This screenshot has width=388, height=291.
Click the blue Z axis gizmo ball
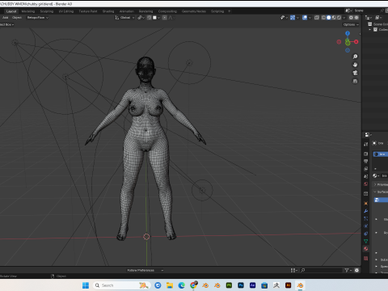(x=348, y=33)
